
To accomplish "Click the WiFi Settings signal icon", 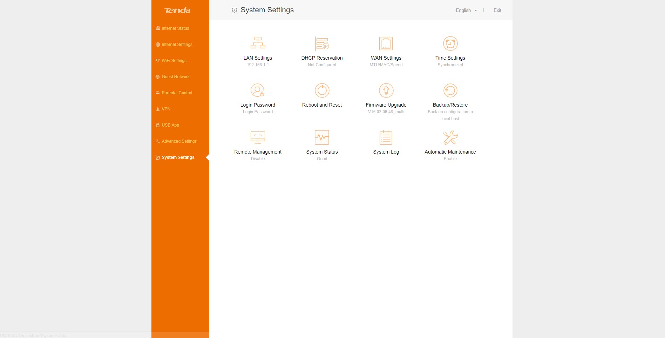I will [x=158, y=61].
